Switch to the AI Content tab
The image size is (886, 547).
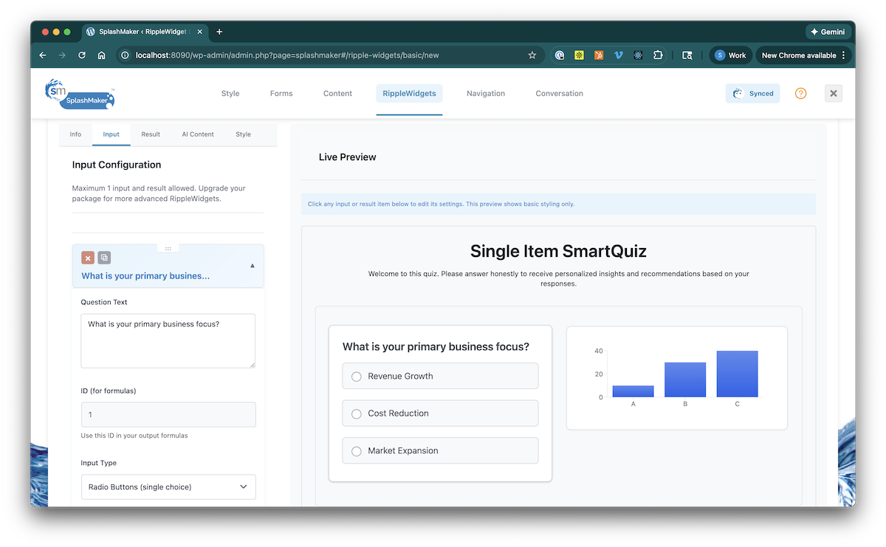click(198, 134)
